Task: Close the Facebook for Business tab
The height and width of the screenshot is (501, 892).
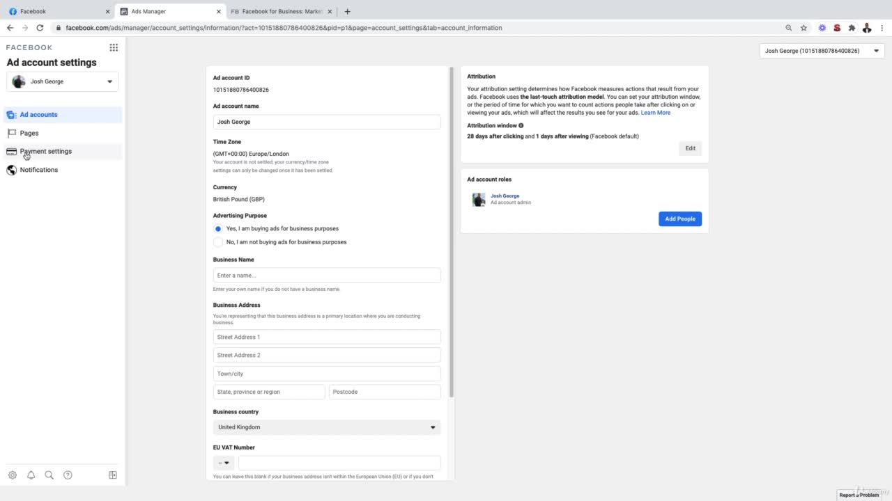Action: [330, 11]
